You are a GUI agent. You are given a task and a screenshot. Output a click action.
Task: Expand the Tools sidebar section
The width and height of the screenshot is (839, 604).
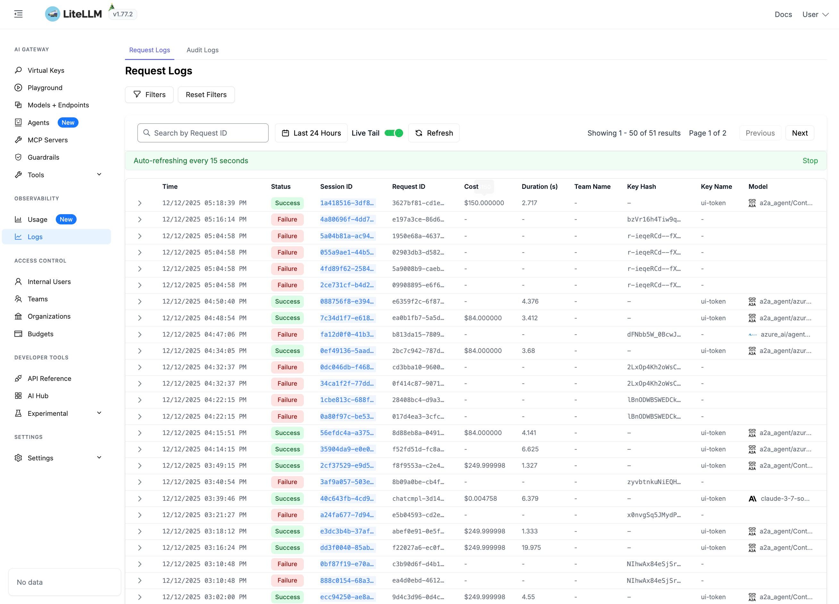[99, 174]
